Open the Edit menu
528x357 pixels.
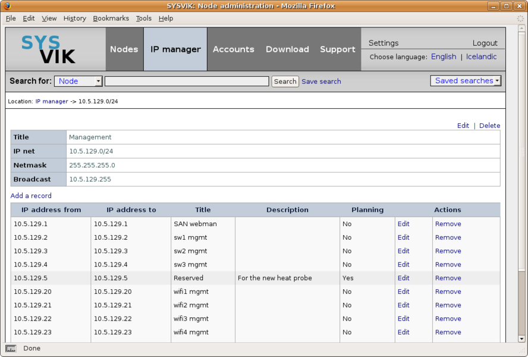click(x=29, y=18)
